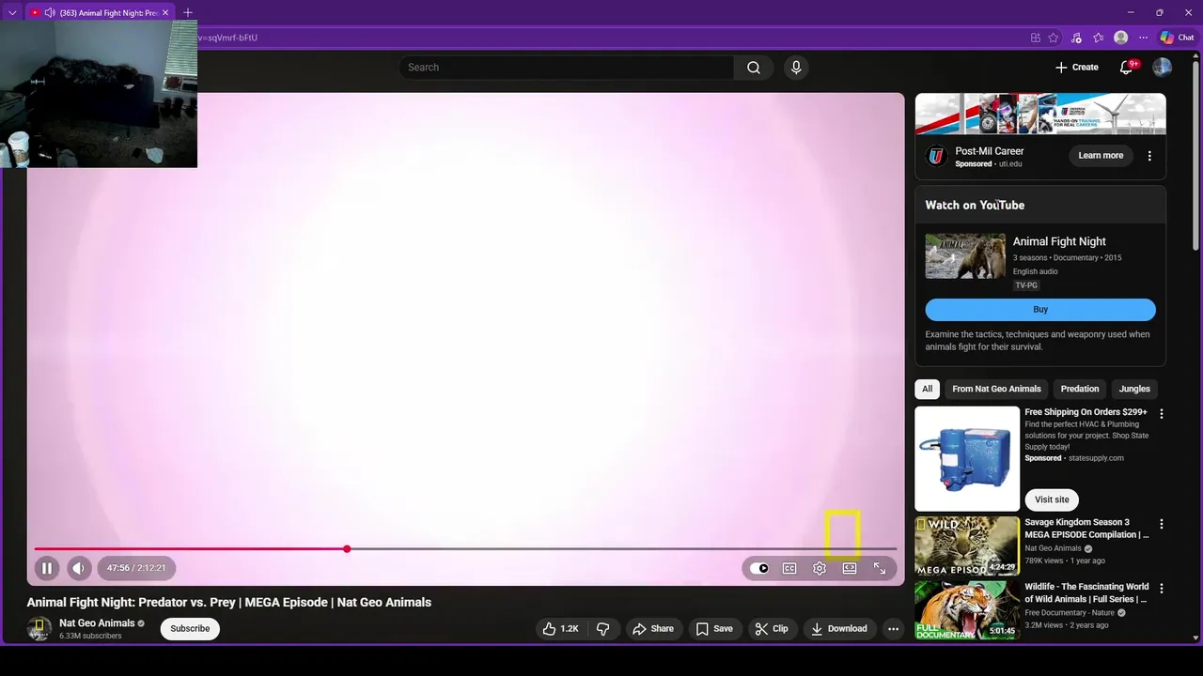The width and height of the screenshot is (1203, 676).
Task: Toggle the autoplay switch in the player
Action: [759, 568]
